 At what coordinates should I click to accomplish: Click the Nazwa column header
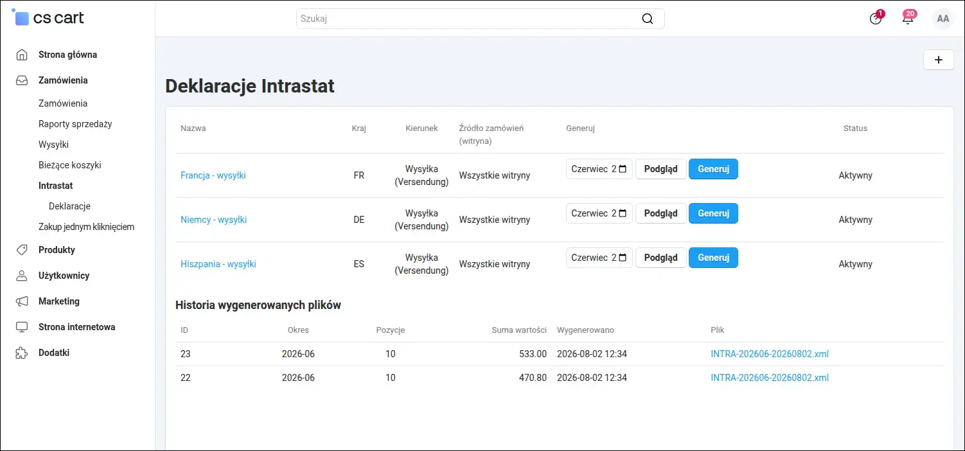pos(193,128)
